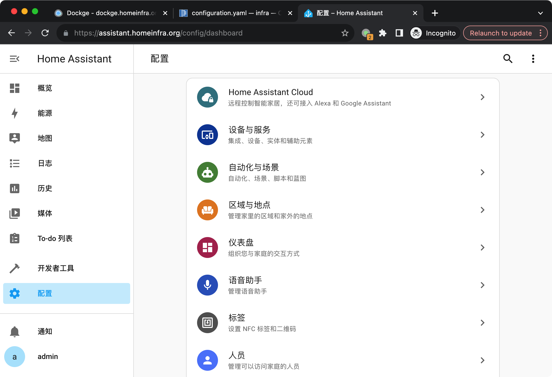Click the 语音助手 microphone icon
The image size is (552, 377).
207,285
